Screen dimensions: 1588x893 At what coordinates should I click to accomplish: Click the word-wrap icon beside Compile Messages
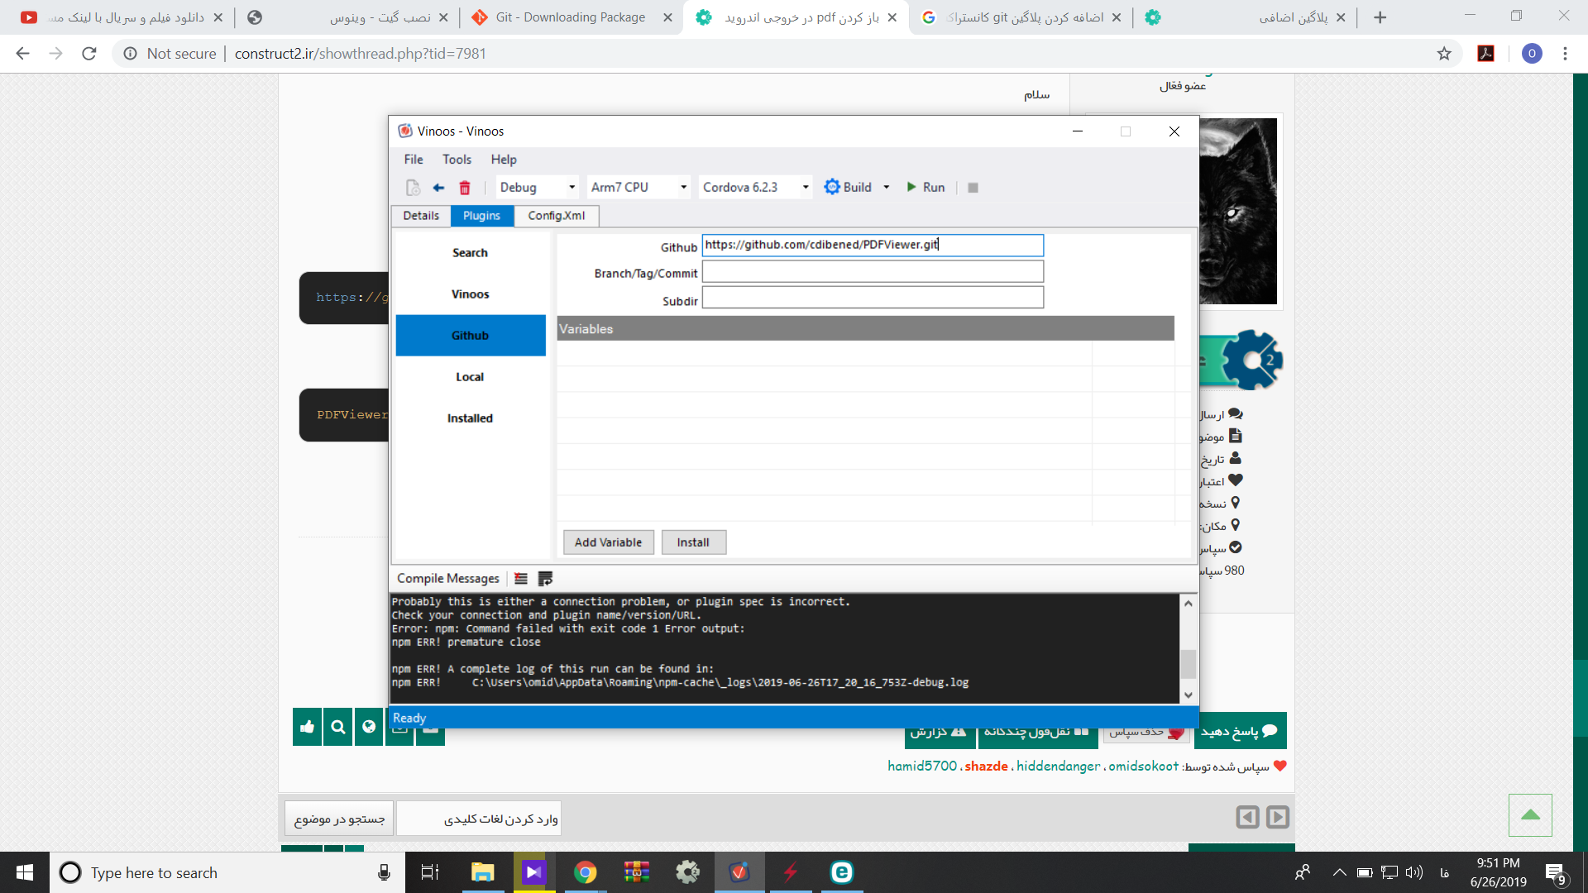click(x=545, y=579)
